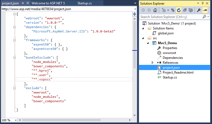The image size is (212, 124).
Task: Click the References node icon
Action: [159, 62]
